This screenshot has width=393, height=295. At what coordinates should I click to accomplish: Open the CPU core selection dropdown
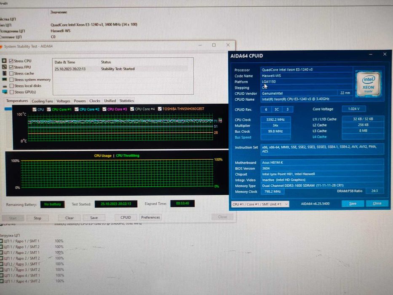coord(260,204)
